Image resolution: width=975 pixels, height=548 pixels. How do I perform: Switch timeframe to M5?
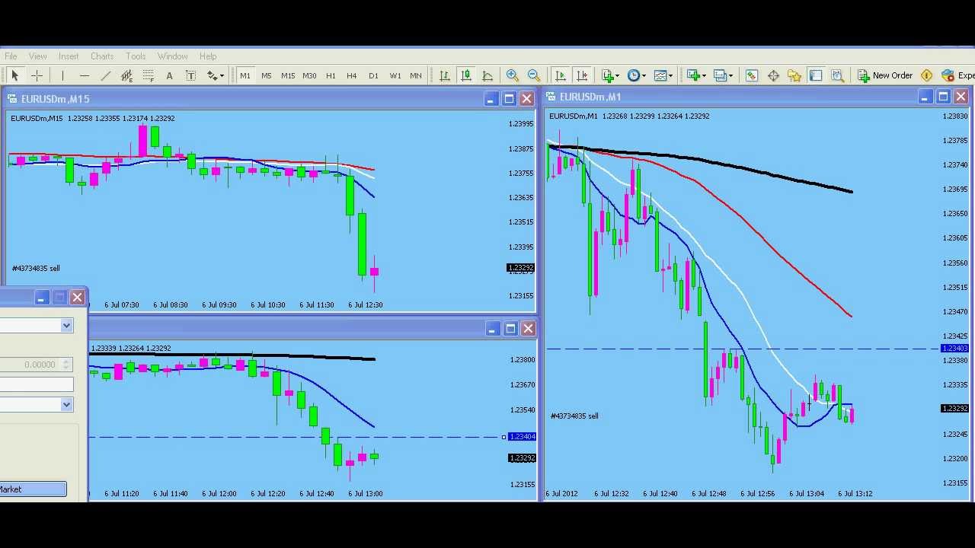point(267,75)
